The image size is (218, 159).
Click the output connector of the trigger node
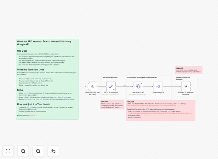coord(97,86)
